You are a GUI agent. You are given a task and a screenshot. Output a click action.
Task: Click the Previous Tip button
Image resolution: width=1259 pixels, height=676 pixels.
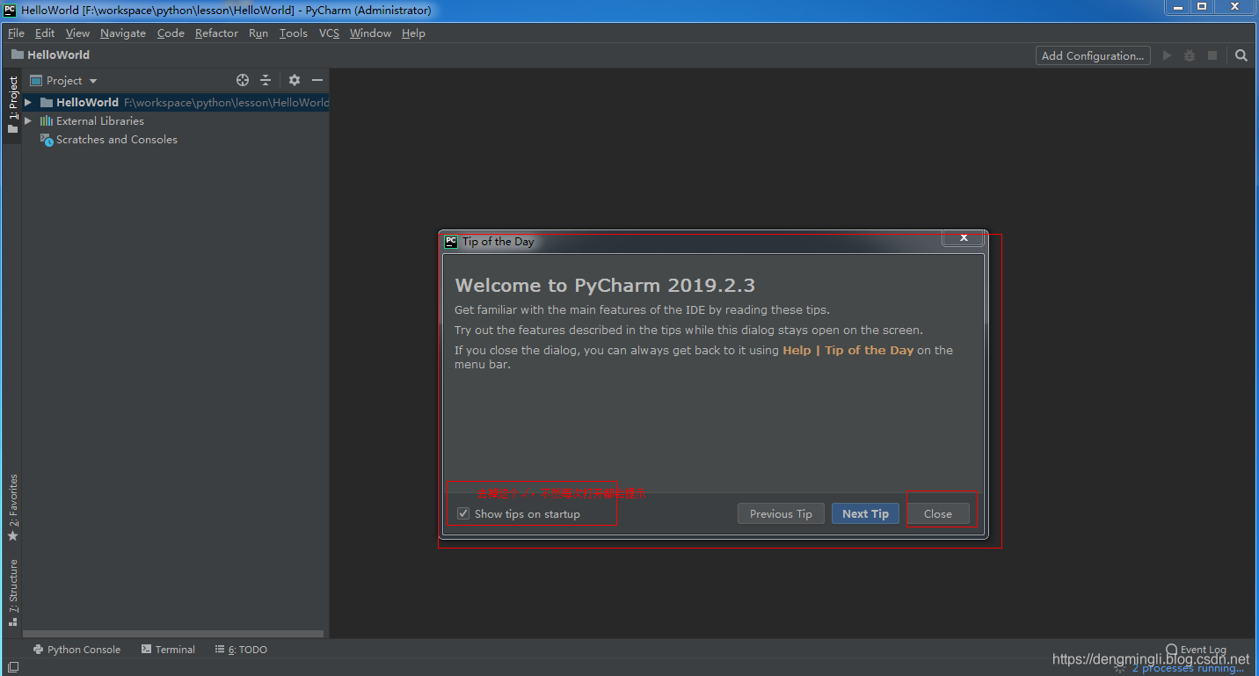coord(781,514)
